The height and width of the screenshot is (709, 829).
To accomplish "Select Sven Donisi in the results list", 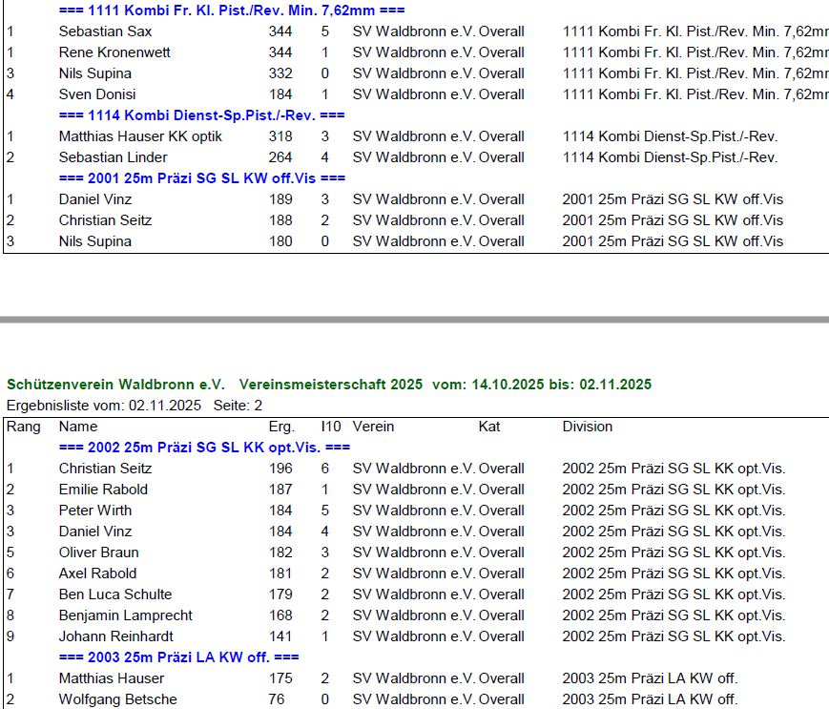I will pos(97,94).
